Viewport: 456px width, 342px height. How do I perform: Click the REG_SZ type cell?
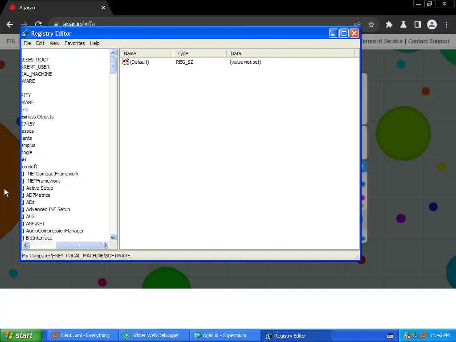click(x=184, y=61)
